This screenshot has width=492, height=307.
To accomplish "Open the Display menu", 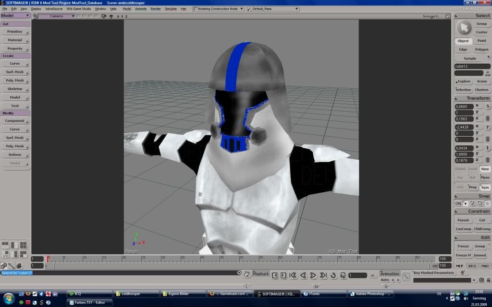I will (x=36, y=9).
